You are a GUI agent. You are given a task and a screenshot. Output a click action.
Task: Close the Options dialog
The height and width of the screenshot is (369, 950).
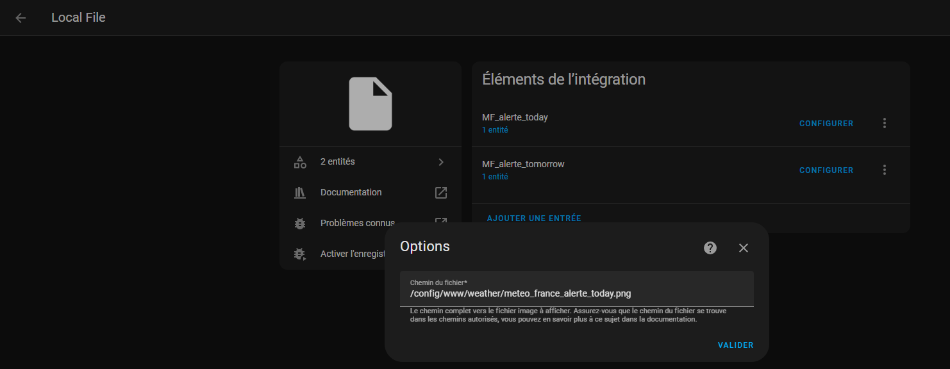tap(744, 248)
